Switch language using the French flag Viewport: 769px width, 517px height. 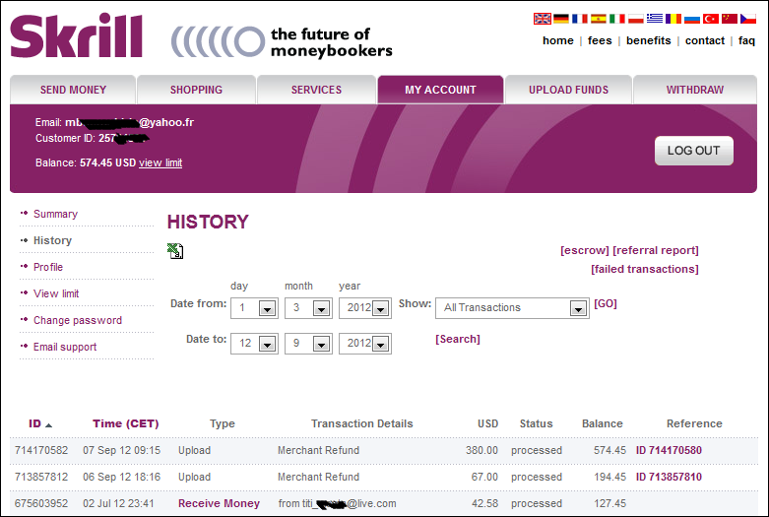click(580, 19)
